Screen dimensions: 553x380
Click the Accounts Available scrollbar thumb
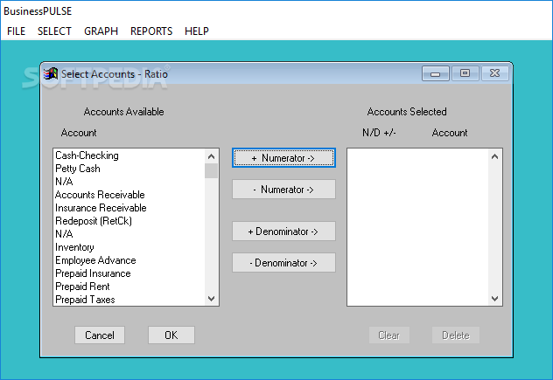[x=211, y=171]
